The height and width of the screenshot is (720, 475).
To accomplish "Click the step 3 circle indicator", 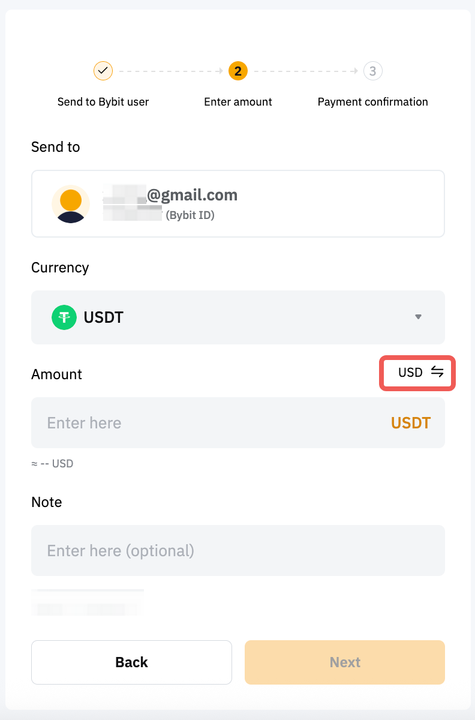I will 372,71.
